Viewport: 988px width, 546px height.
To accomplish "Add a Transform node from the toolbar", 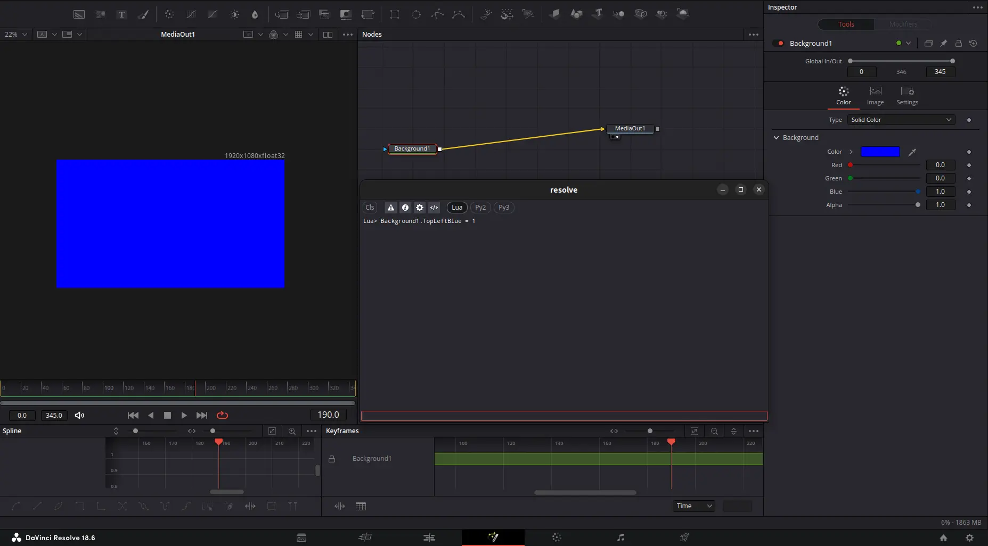I will (x=368, y=14).
